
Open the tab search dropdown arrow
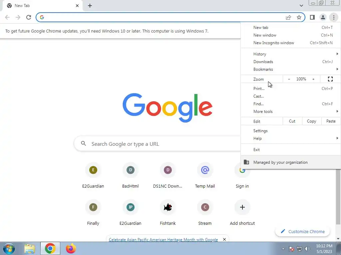[301, 6]
